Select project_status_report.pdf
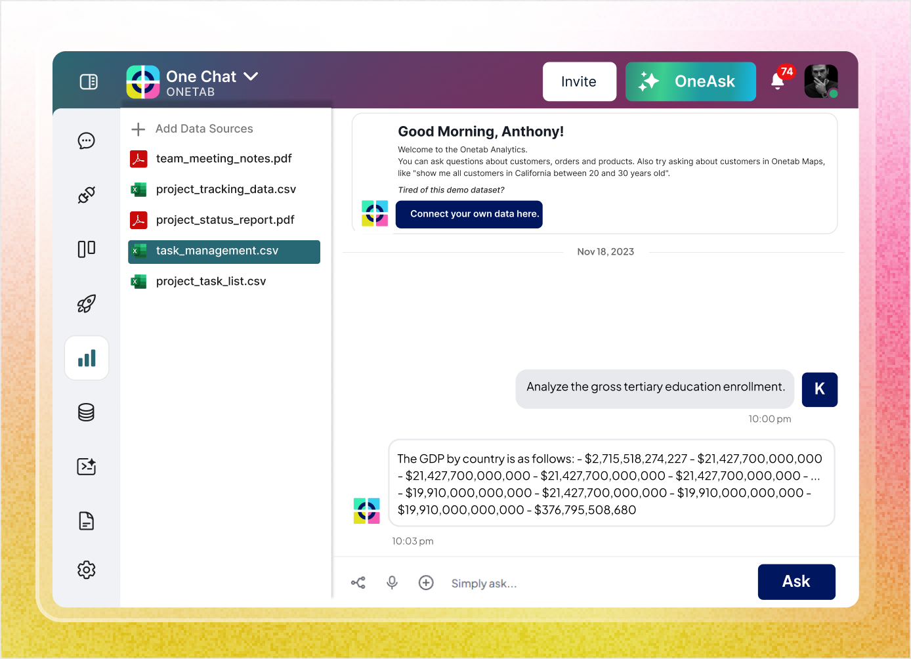 tap(224, 220)
